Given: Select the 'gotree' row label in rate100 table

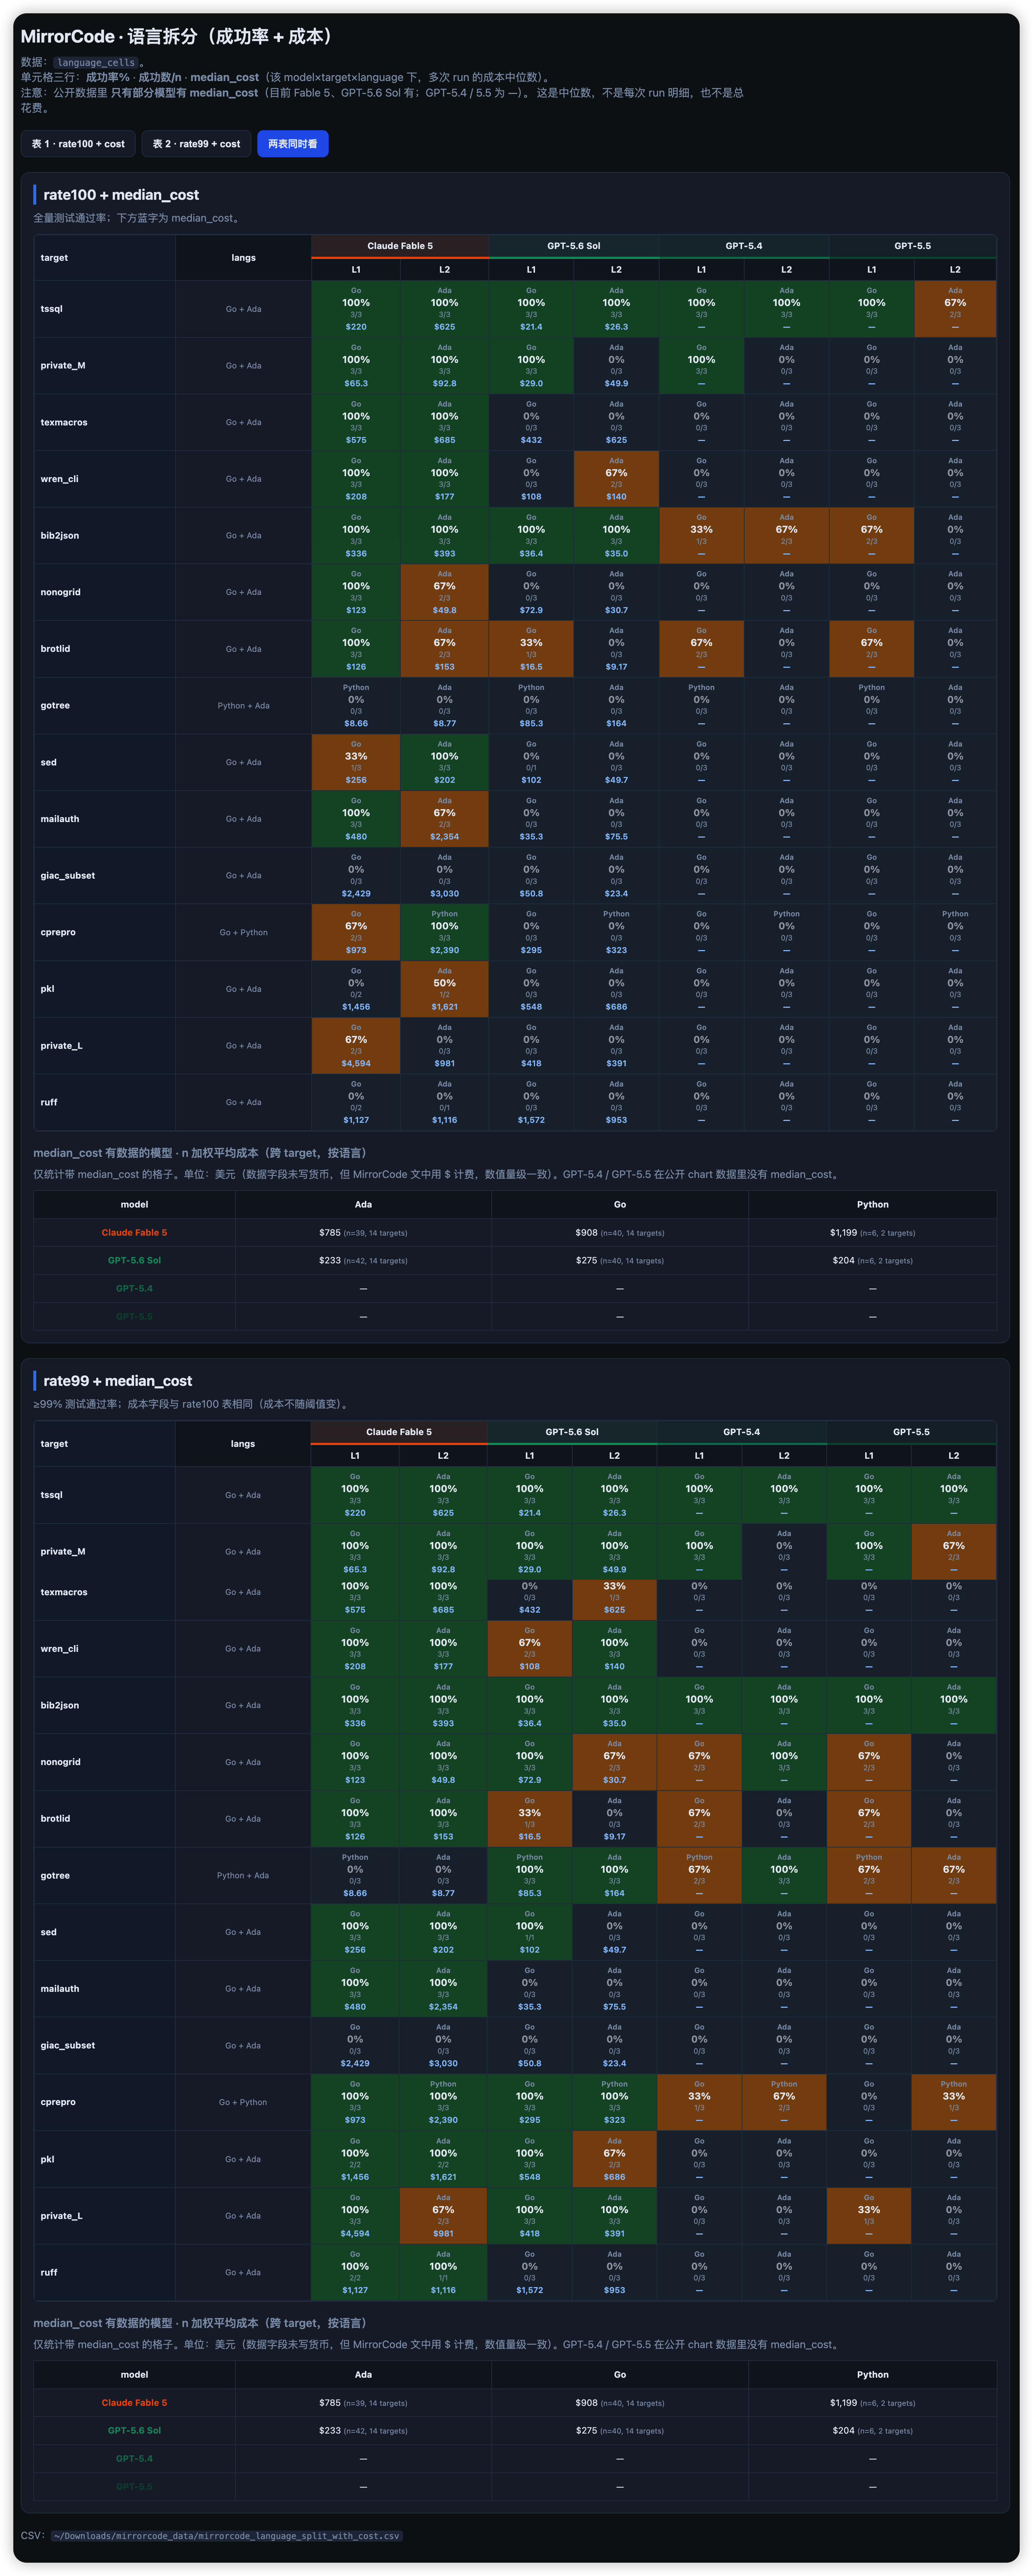Looking at the screenshot, I should (55, 706).
